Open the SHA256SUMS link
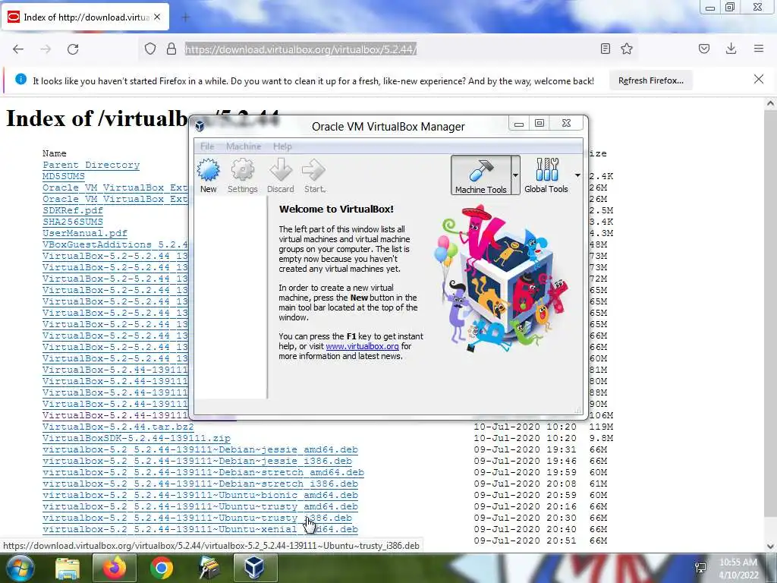 click(73, 222)
